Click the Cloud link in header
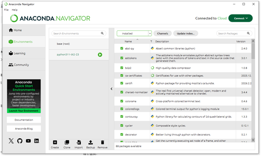Screen dimensions: 261x156 point(222,18)
